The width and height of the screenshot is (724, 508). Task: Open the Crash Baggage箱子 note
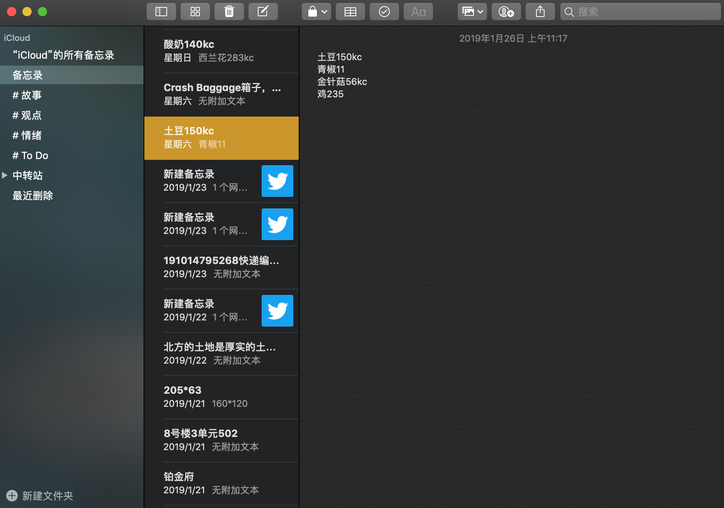pyautogui.click(x=222, y=94)
